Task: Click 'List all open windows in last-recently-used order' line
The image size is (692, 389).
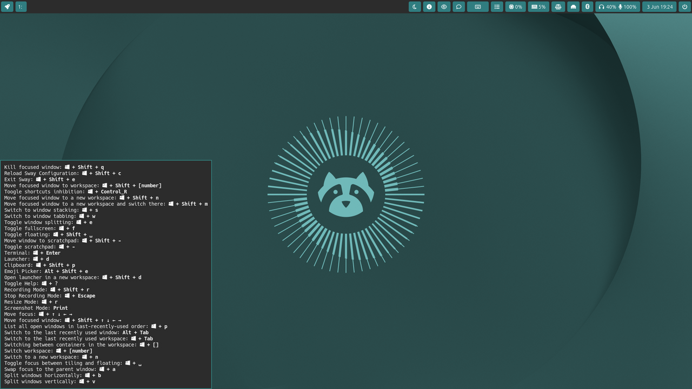Action: tap(86, 326)
